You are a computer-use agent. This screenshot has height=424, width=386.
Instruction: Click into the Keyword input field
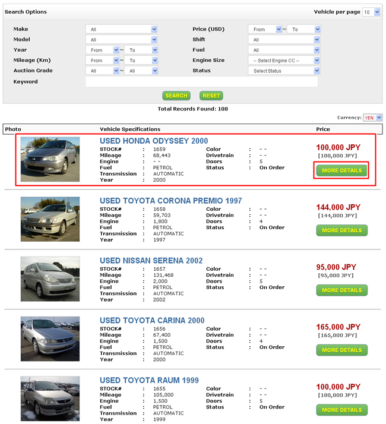[x=201, y=82]
